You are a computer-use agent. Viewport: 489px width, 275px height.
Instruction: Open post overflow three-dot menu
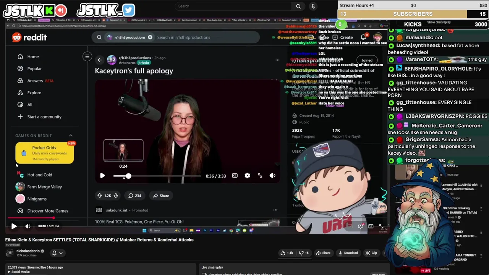(x=277, y=60)
